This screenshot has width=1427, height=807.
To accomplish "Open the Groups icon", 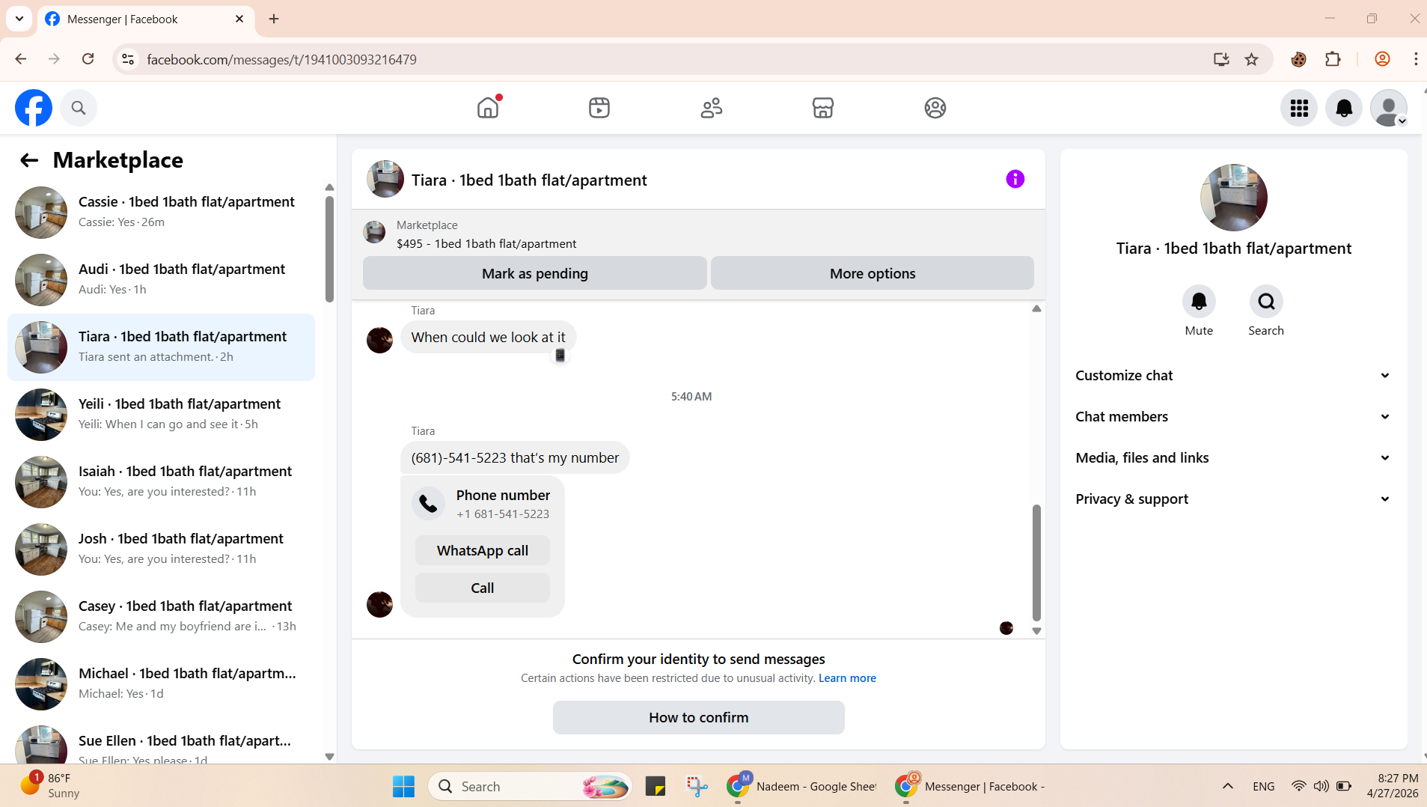I will [935, 108].
